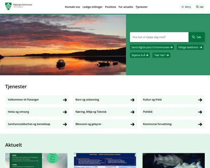Open Næring, Miljø og Teknisk service
Viewport: 210px width, 168px height.
click(105, 112)
